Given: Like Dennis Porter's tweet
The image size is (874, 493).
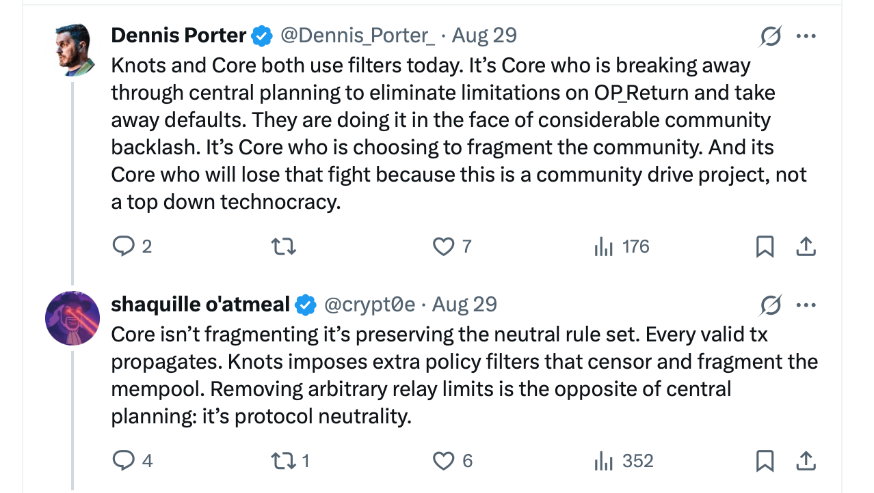Looking at the screenshot, I should (444, 246).
